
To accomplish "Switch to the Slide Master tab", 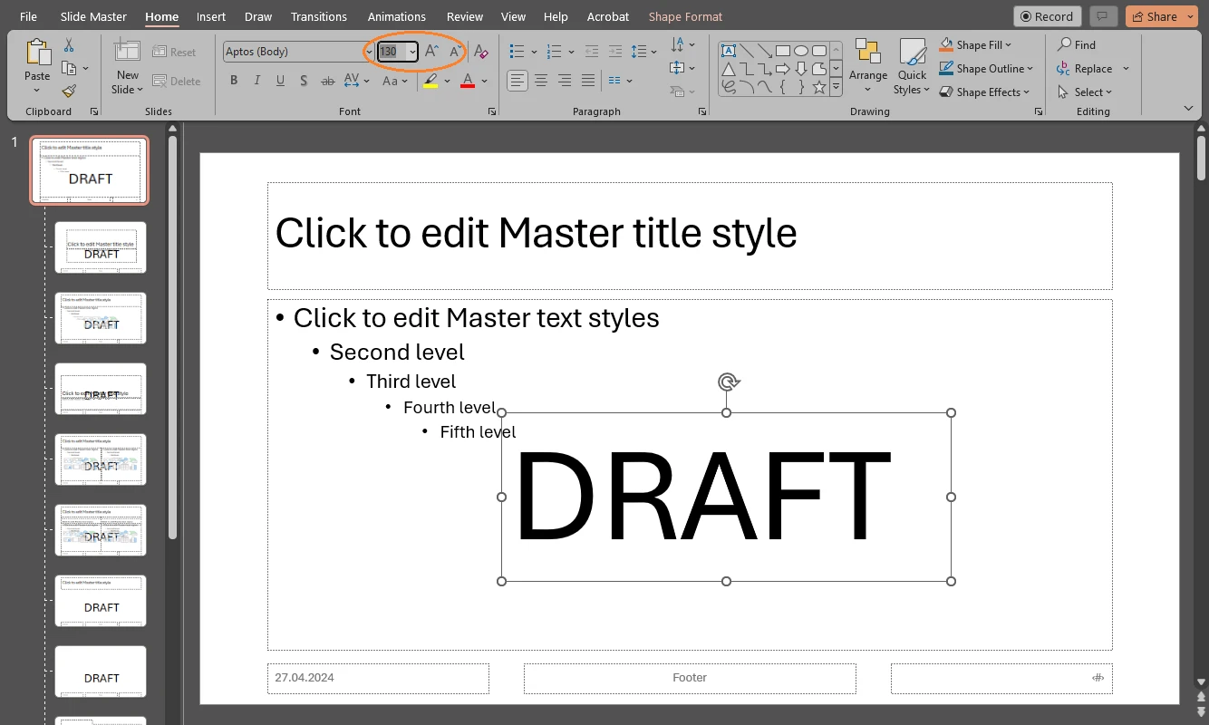I will (x=93, y=15).
